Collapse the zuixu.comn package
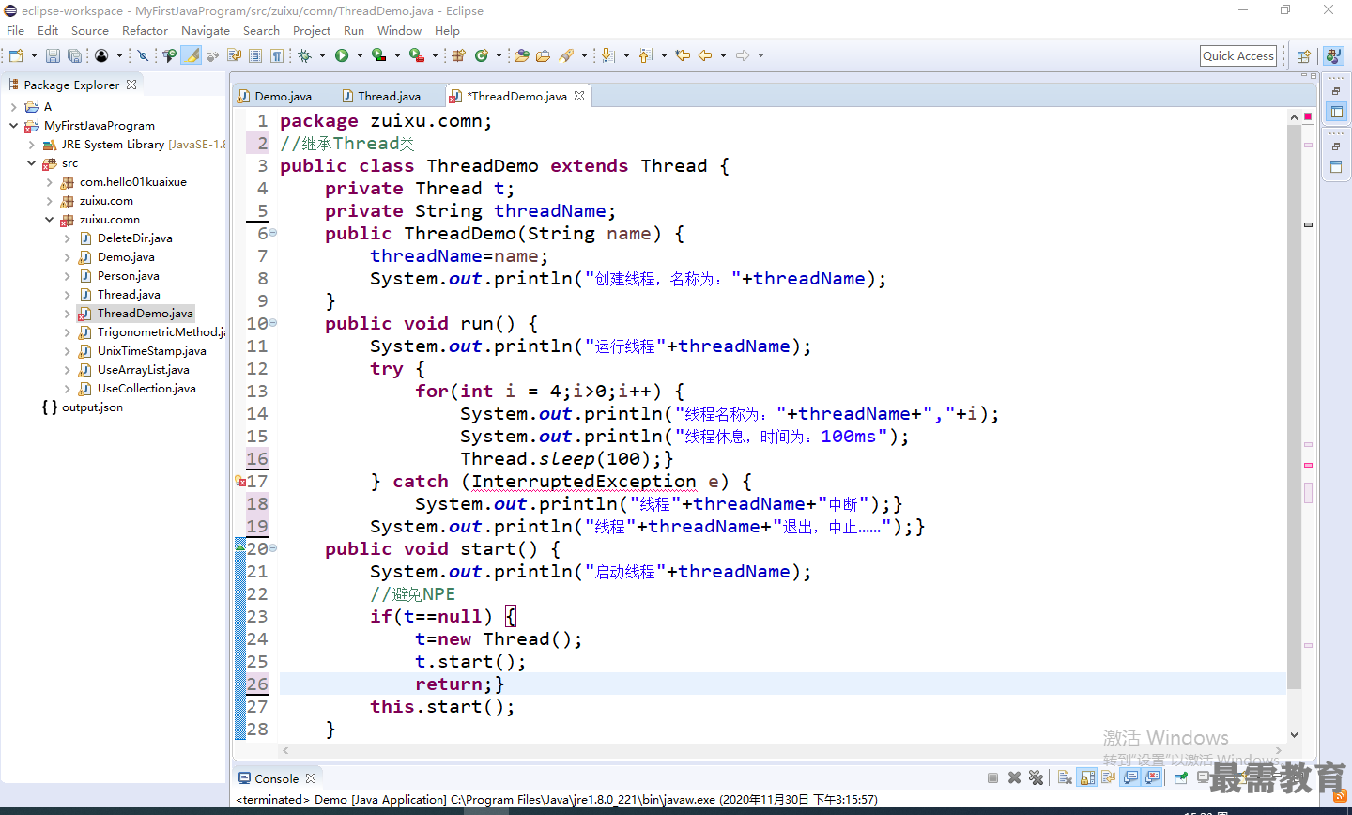 [49, 219]
